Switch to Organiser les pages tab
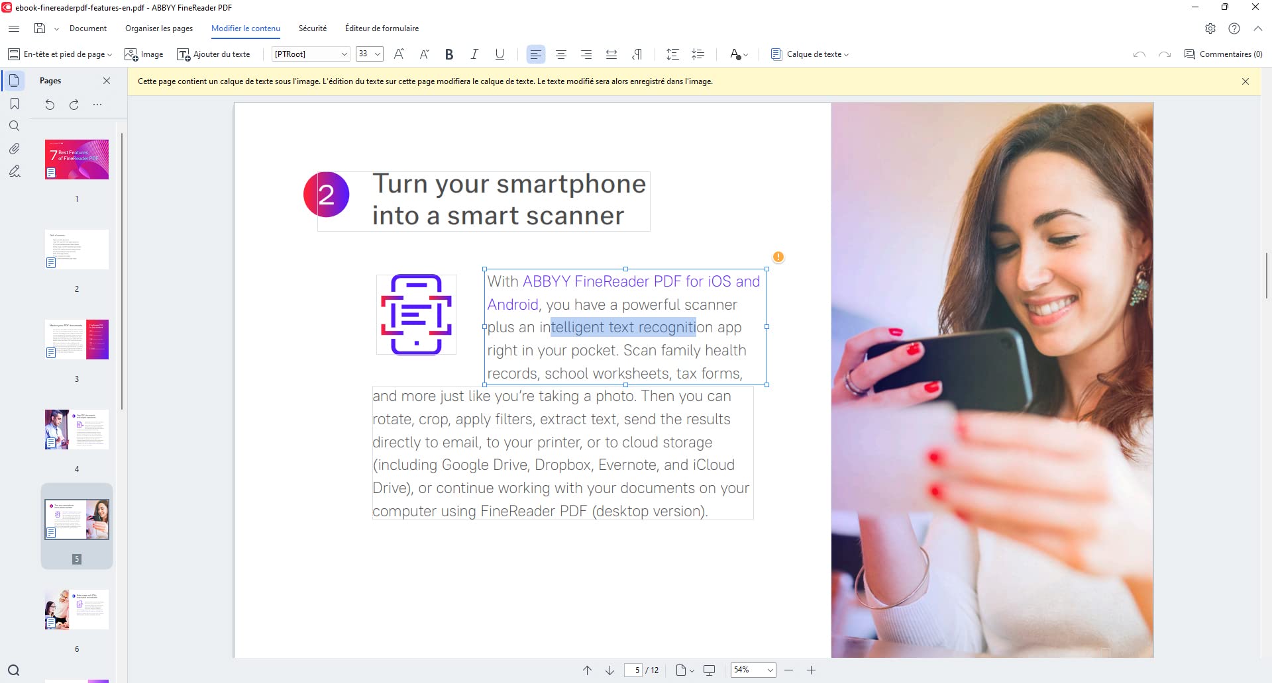Screen dimensions: 1272x683 159,28
